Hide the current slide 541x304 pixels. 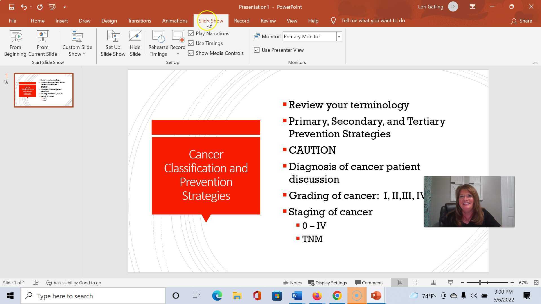click(135, 43)
